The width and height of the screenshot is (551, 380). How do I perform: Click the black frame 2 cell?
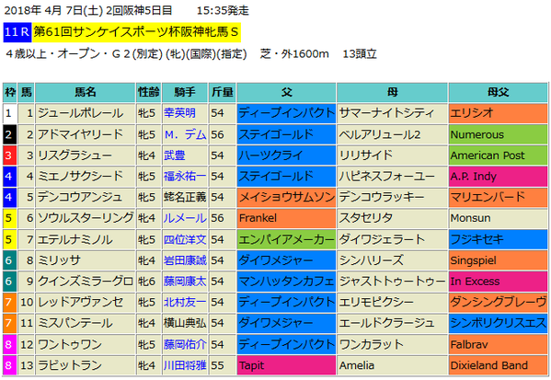pyautogui.click(x=9, y=134)
